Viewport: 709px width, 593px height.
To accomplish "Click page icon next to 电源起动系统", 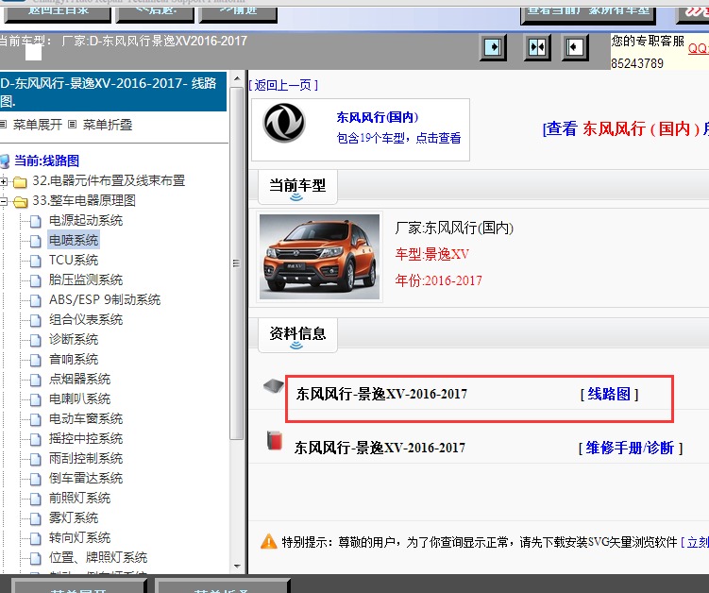I will click(x=36, y=221).
